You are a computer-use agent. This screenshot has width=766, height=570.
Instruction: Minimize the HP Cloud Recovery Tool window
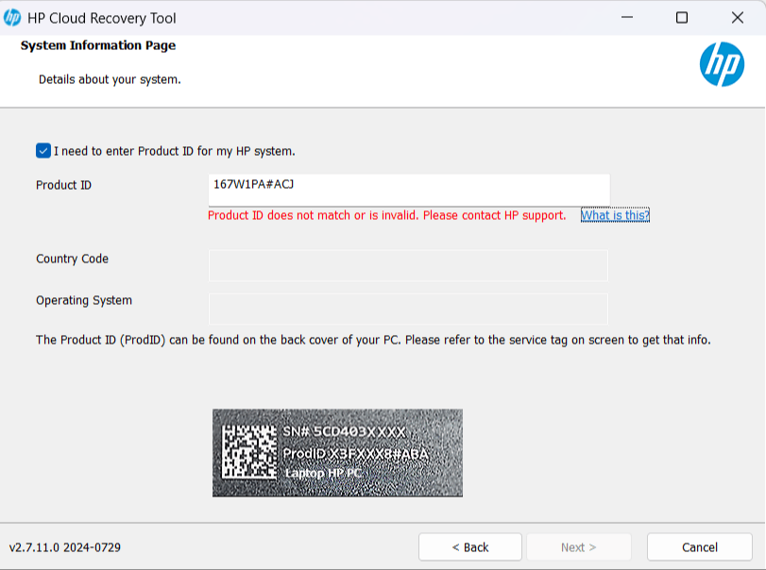626,18
